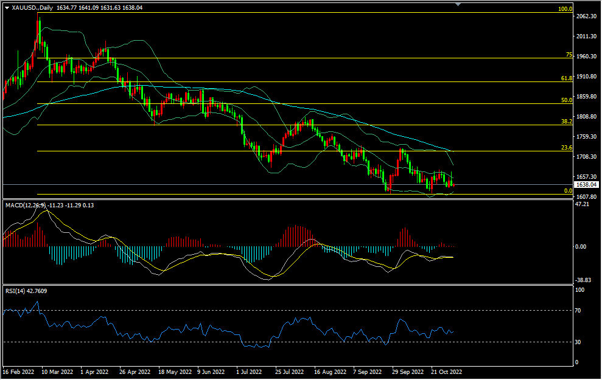Click the 16 Feb 2022 date label
This screenshot has width=602, height=380.
[19, 371]
